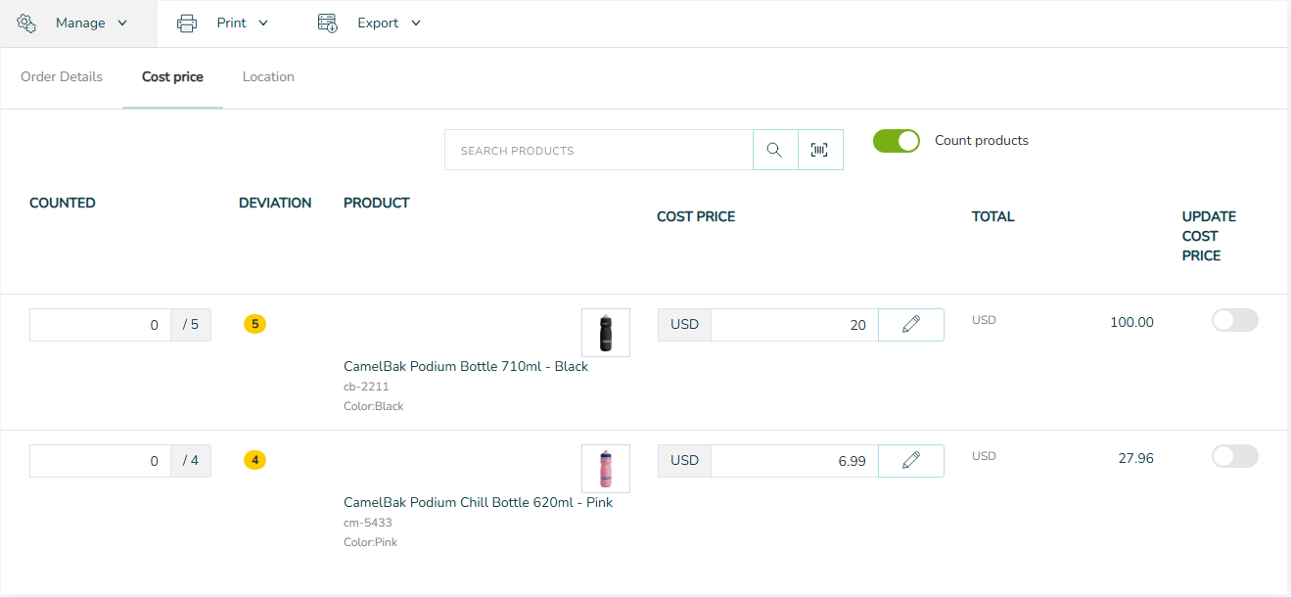Viewport: 1291px width, 597px height.
Task: Switch to the Location tab
Action: pyautogui.click(x=268, y=76)
